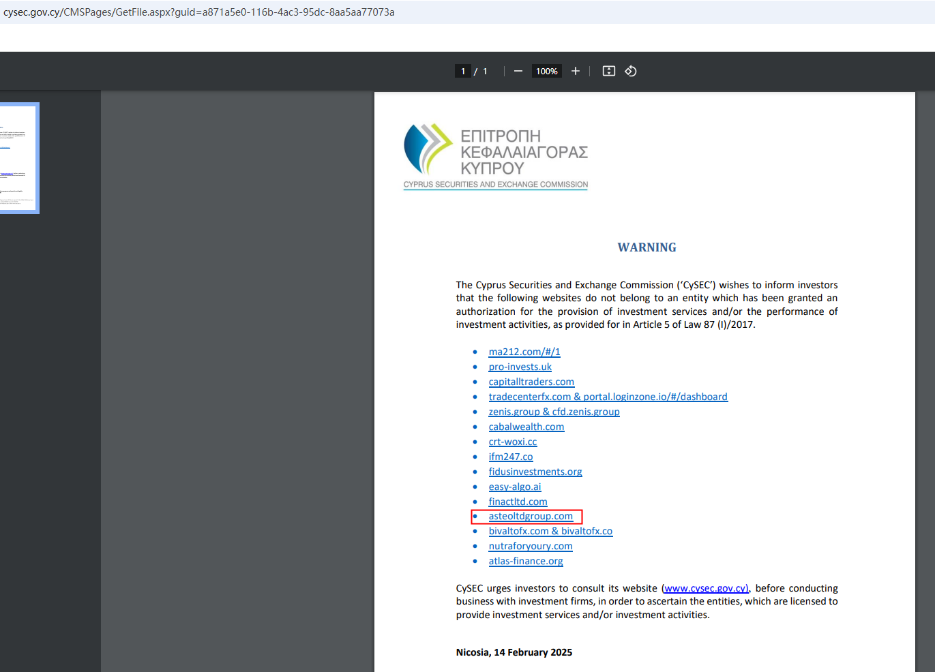The width and height of the screenshot is (935, 672).
Task: Open the zenis.group & cfd.zenis.group link
Action: (x=554, y=412)
